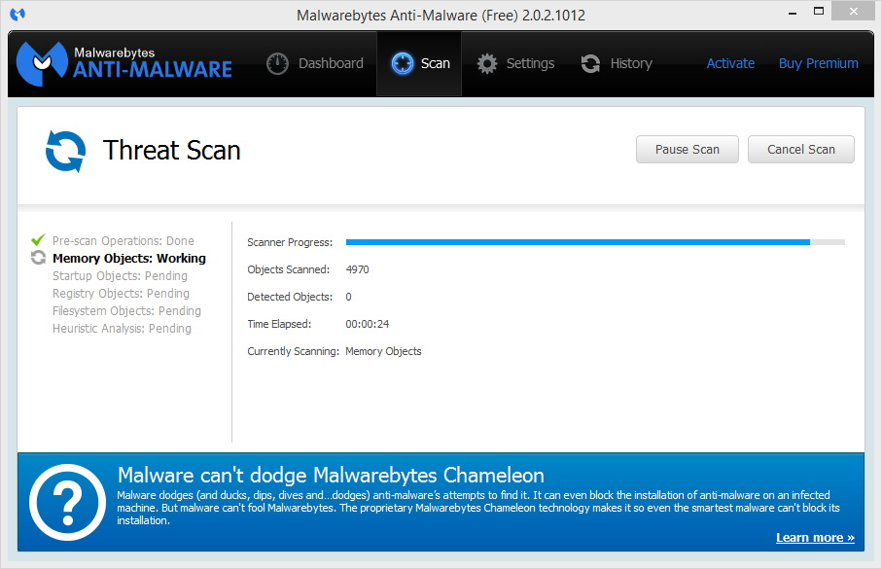This screenshot has width=882, height=569.
Task: Maximize the Malwarebytes window
Action: point(819,12)
